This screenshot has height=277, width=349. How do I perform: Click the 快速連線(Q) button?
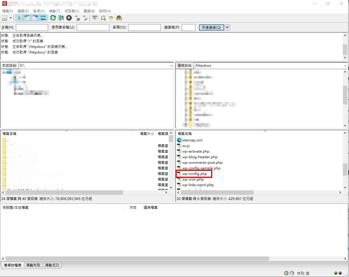coord(211,27)
